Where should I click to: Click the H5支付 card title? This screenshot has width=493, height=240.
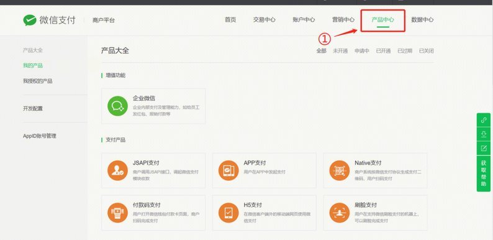point(253,205)
